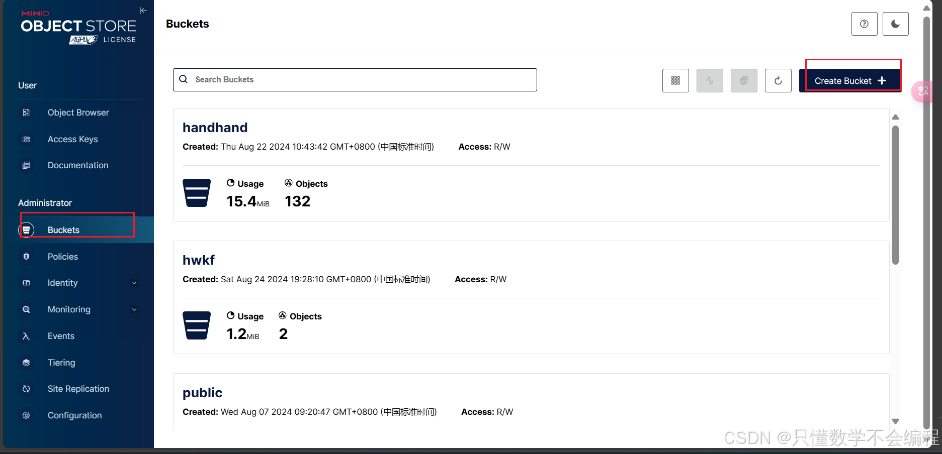Click the Documentation sidebar icon
Screen dimensions: 942x454
tap(26, 165)
